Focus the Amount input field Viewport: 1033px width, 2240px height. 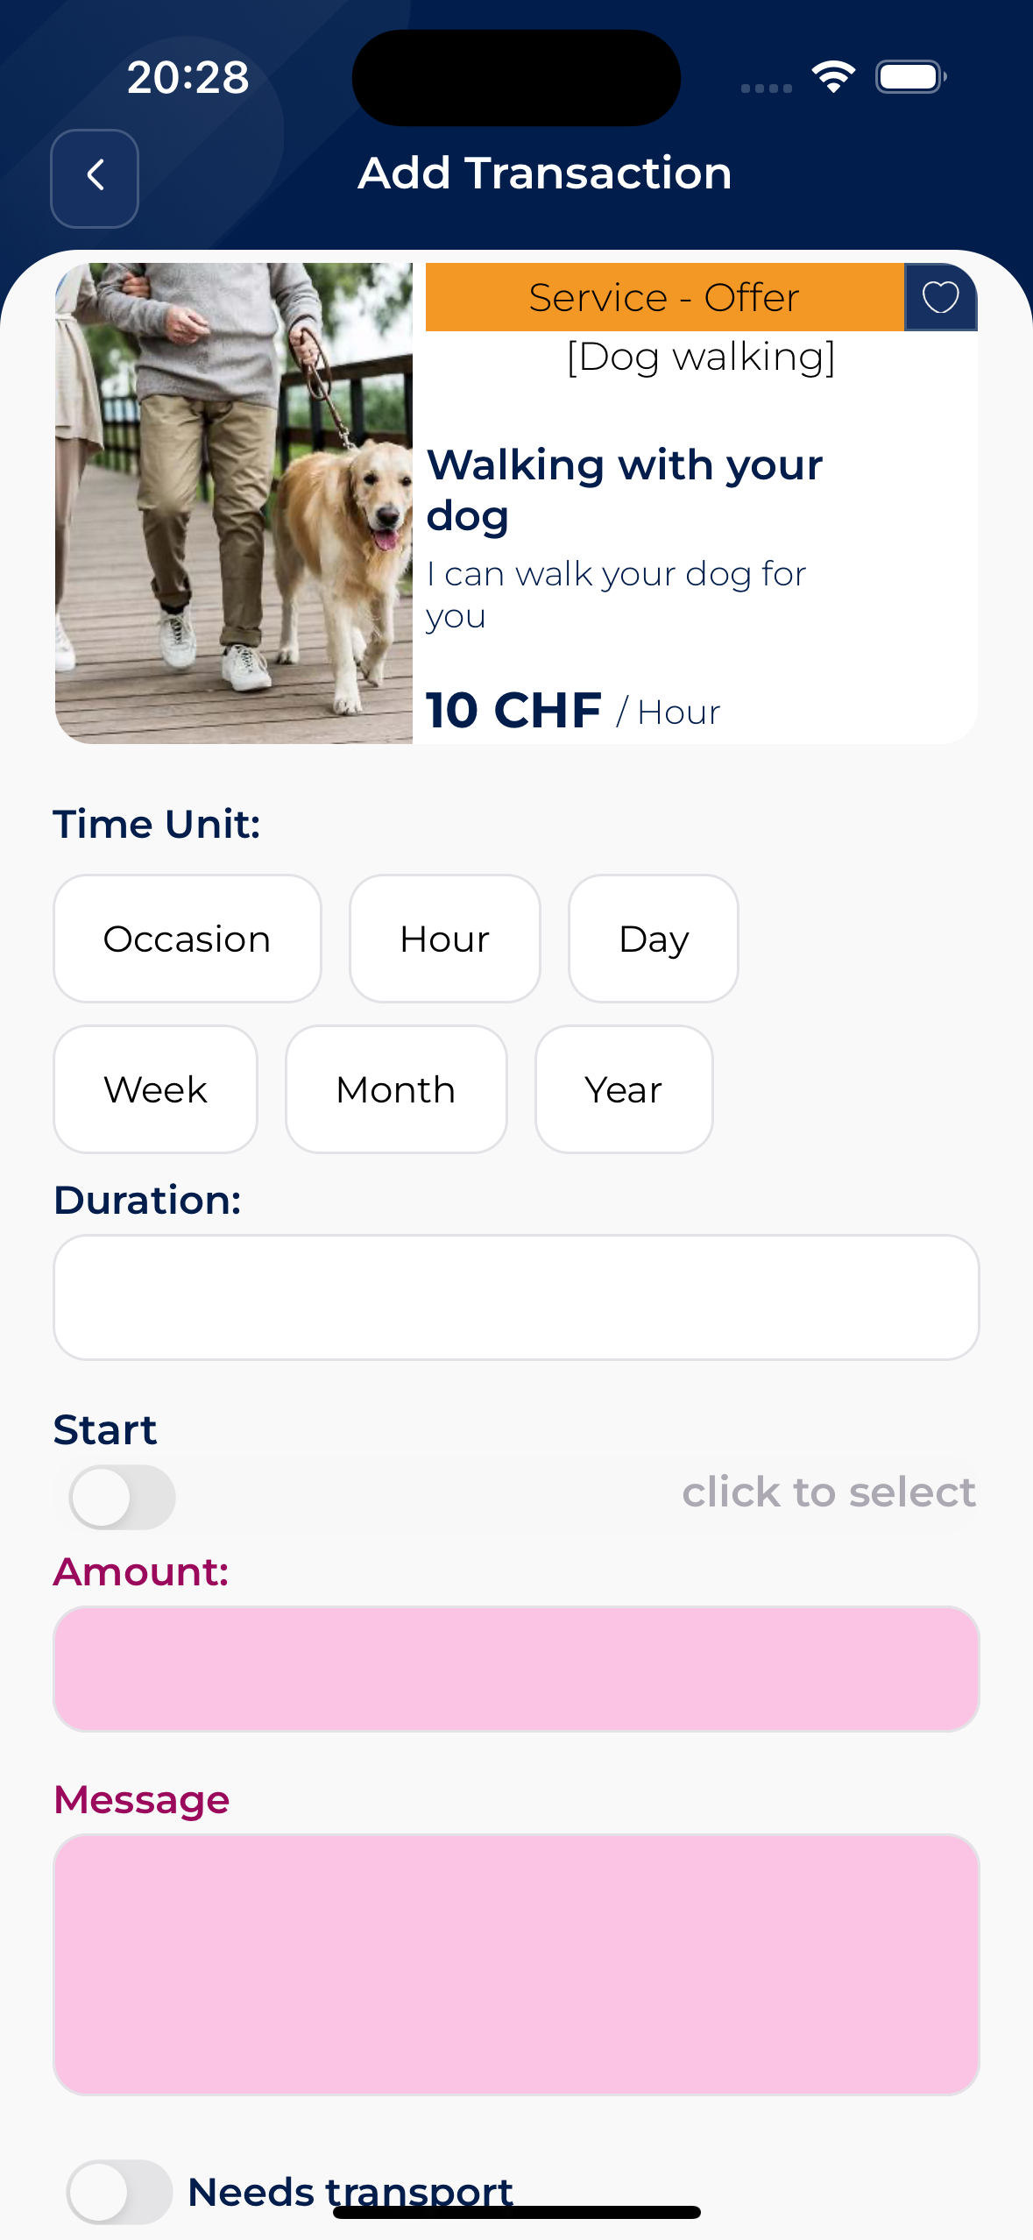[x=516, y=1669]
